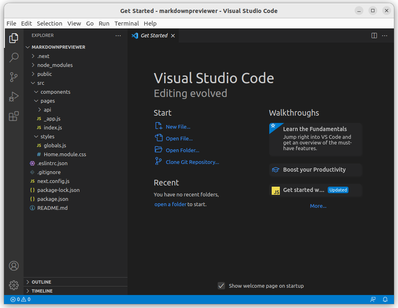Open the Go menu
The height and width of the screenshot is (308, 398).
point(90,24)
